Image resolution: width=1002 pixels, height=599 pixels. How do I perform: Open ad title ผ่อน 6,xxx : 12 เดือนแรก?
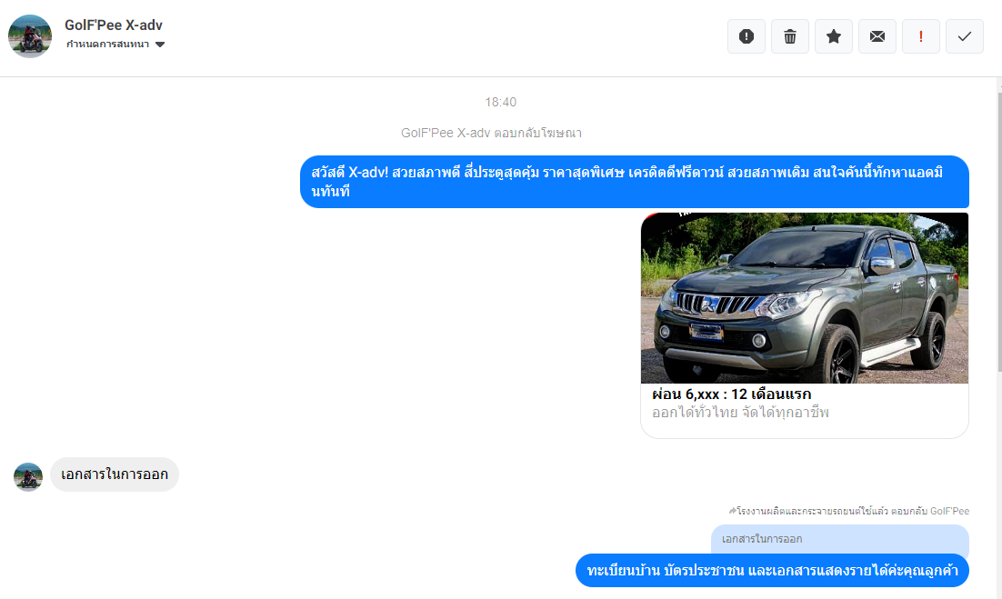[732, 394]
